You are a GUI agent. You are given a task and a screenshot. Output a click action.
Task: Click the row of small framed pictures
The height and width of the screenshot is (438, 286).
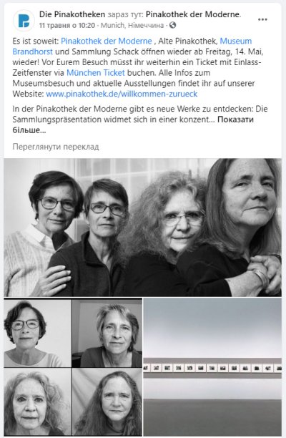click(212, 368)
